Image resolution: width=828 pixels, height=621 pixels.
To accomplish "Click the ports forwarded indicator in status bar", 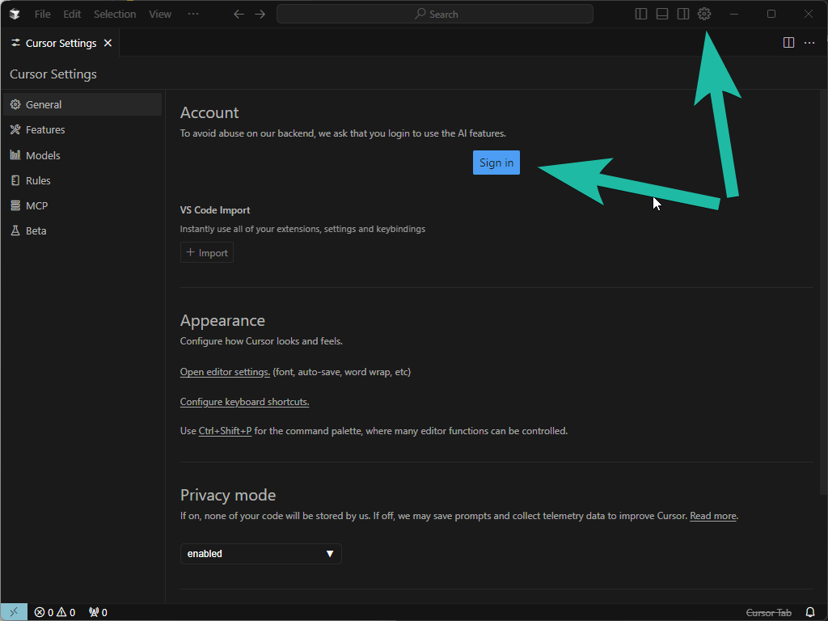I will click(98, 612).
